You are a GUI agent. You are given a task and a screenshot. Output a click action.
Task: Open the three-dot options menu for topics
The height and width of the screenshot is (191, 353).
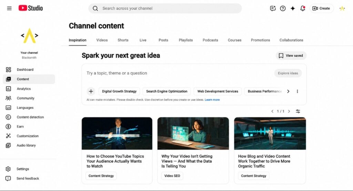(297, 91)
